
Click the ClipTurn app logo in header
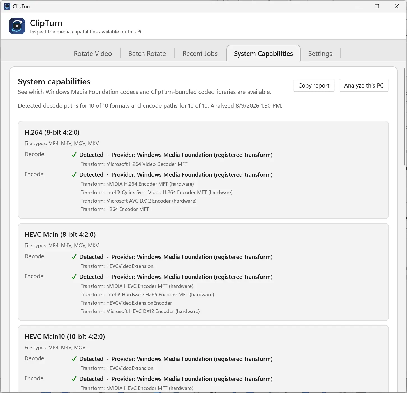17,26
